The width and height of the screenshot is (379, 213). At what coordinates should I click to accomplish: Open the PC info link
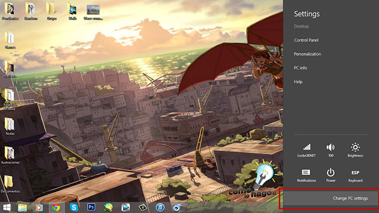[x=300, y=68]
